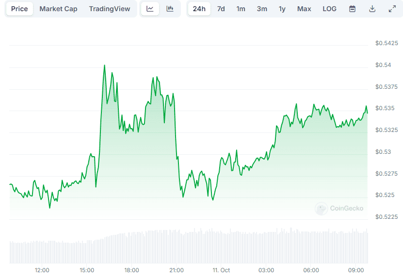The width and height of the screenshot is (403, 279).
Task: Toggle LOG scale on chart
Action: (x=329, y=9)
